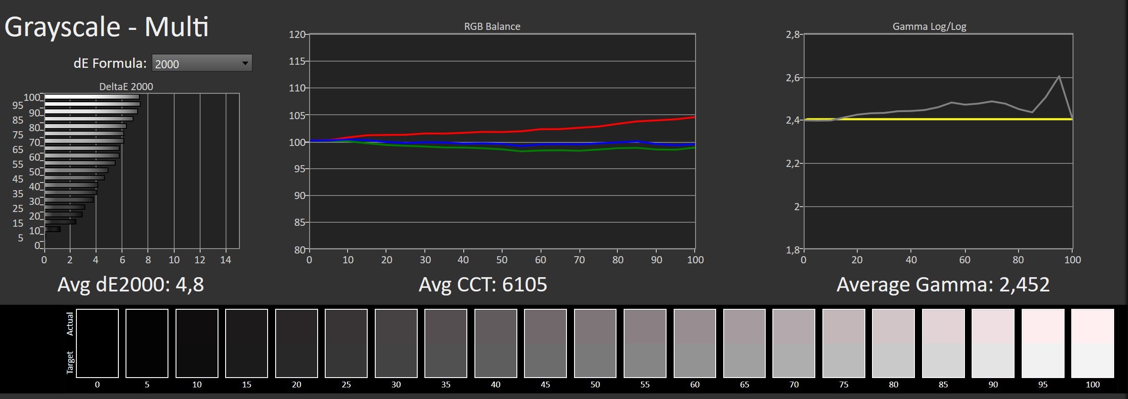Image resolution: width=1128 pixels, height=399 pixels.
Task: Click the Gamma Log/Log chart title
Action: (929, 26)
